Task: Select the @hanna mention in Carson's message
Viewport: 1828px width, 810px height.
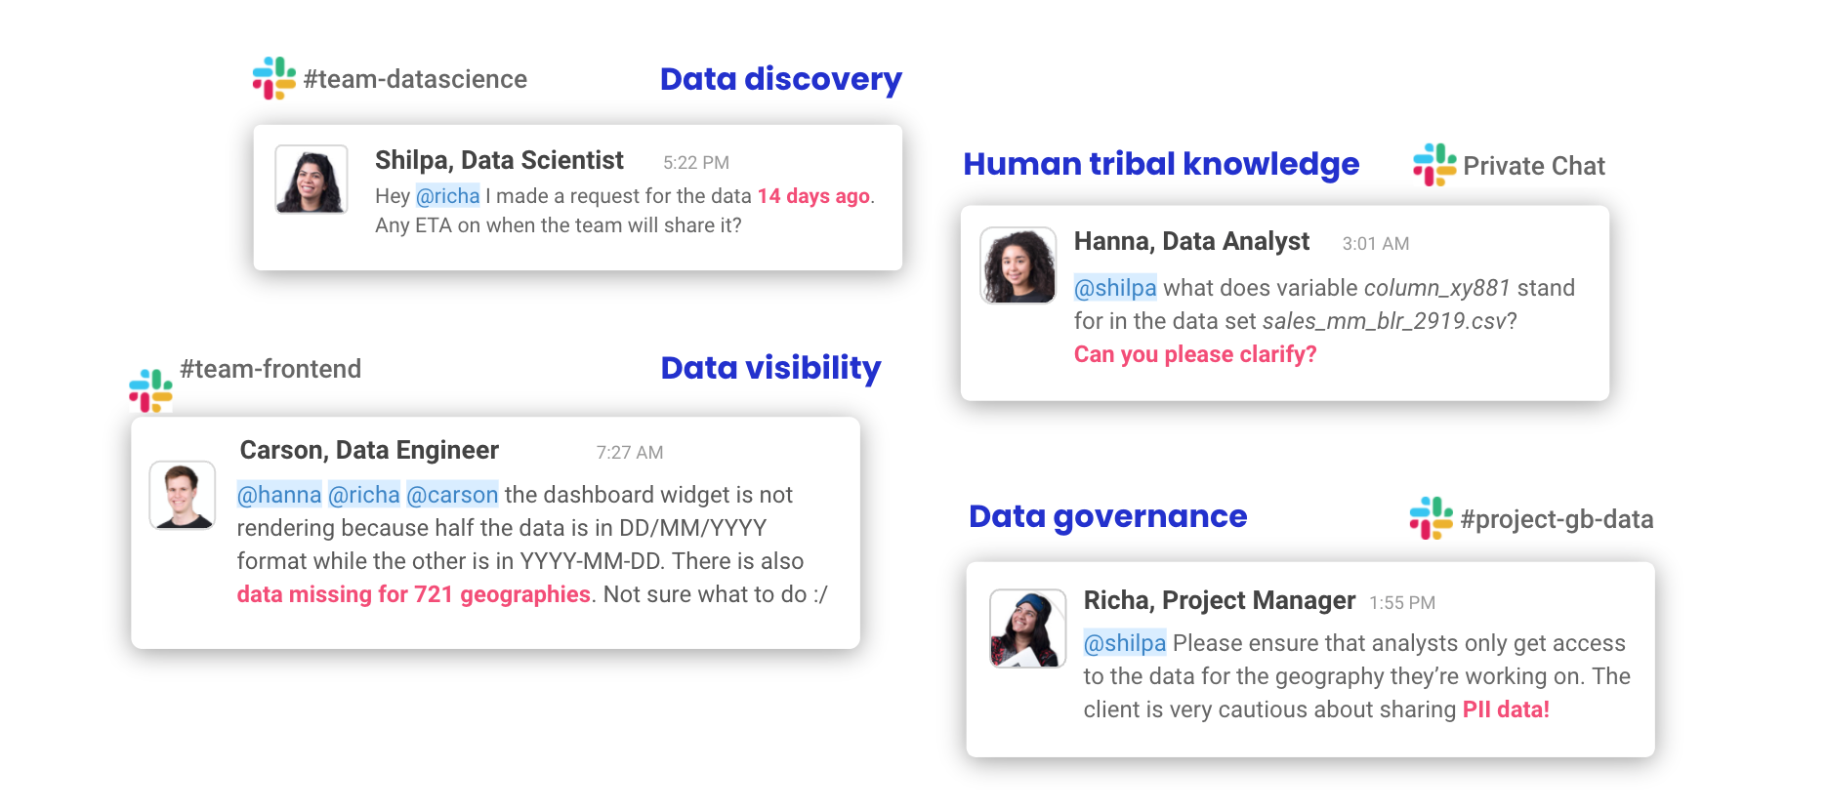Action: point(279,495)
